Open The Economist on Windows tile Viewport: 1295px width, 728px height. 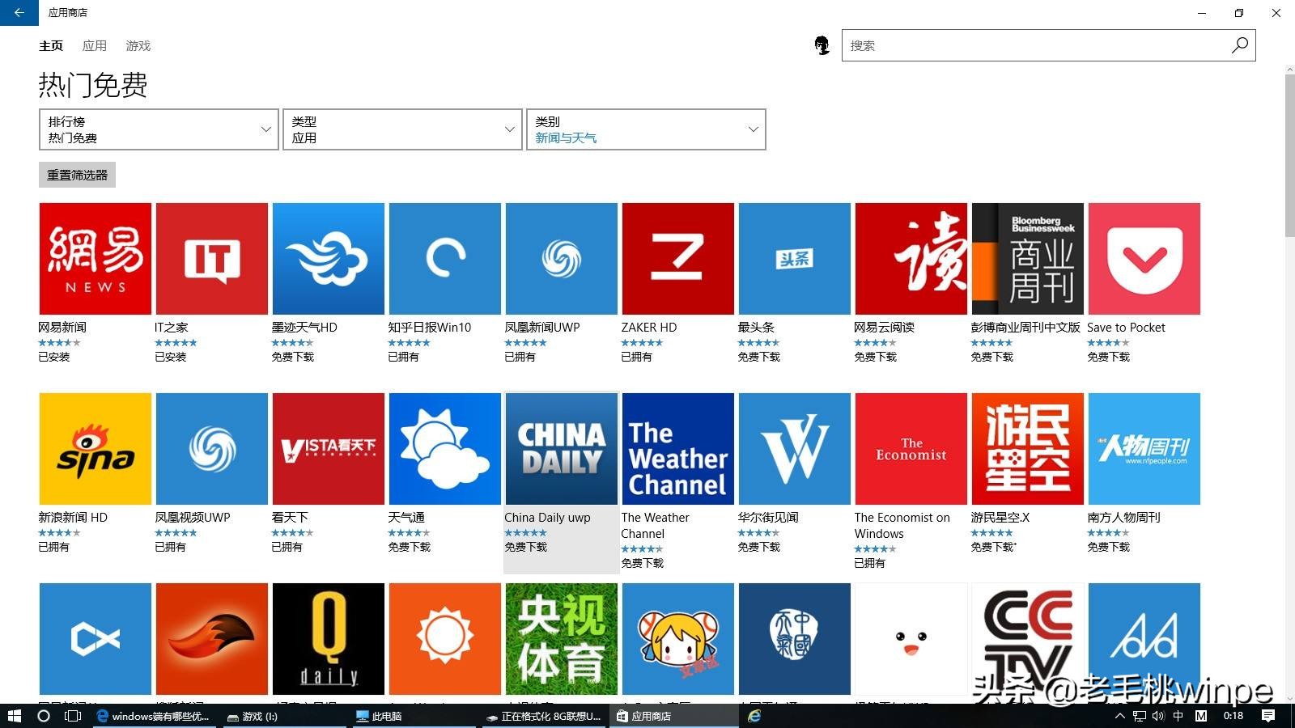pos(911,448)
